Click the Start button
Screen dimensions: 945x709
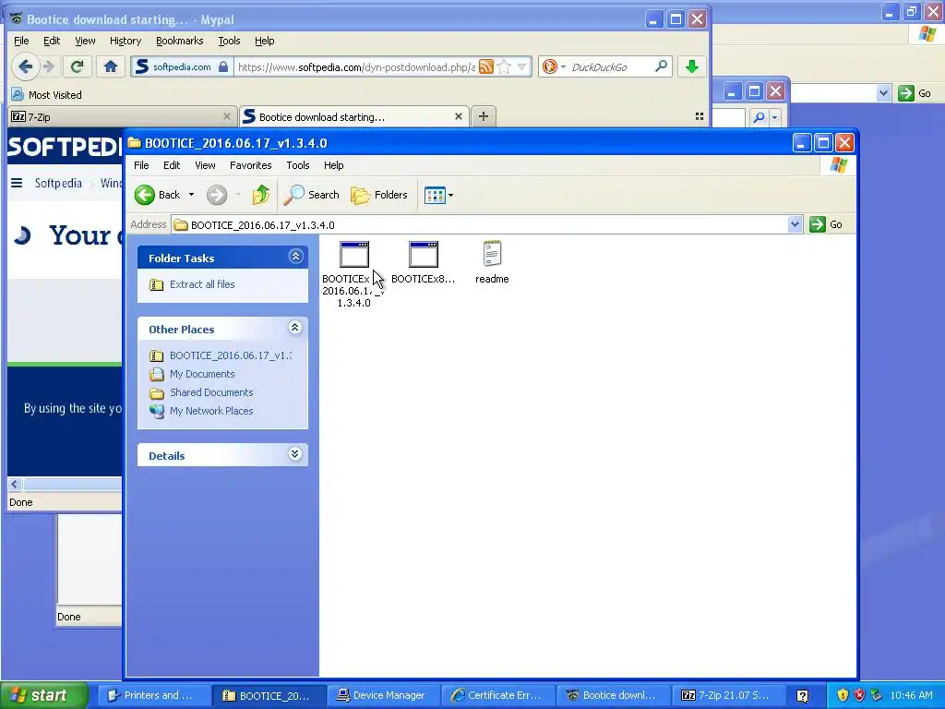point(44,695)
